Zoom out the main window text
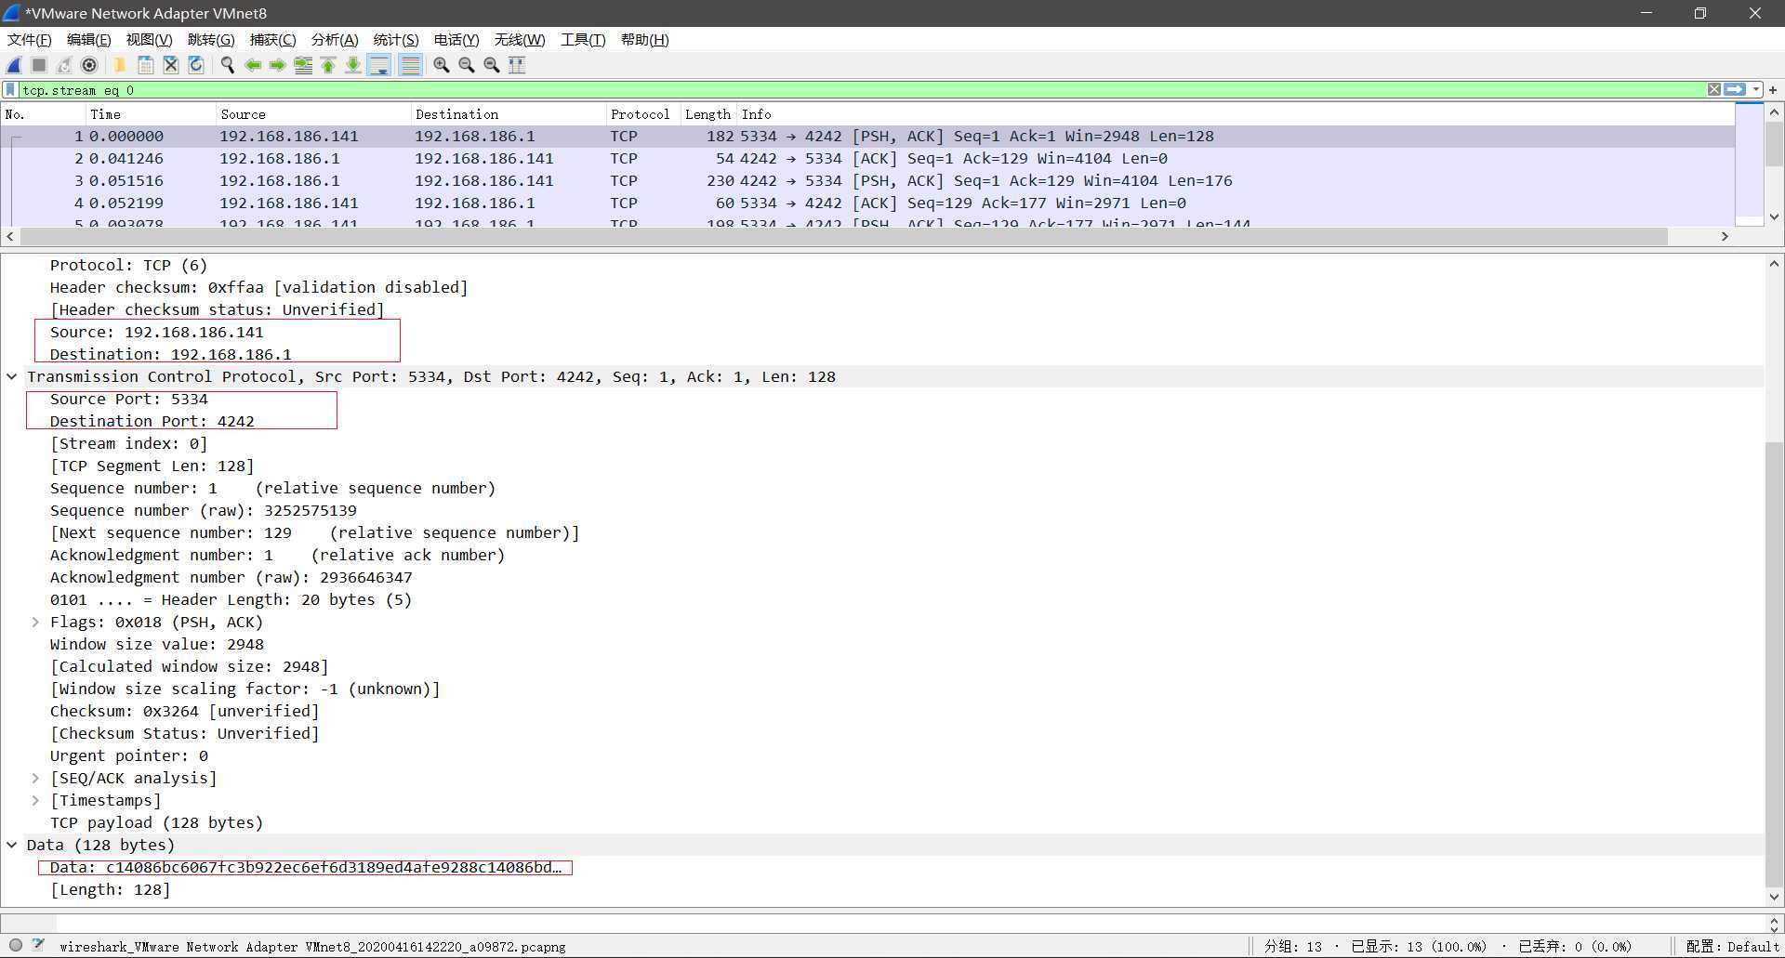 [x=467, y=65]
